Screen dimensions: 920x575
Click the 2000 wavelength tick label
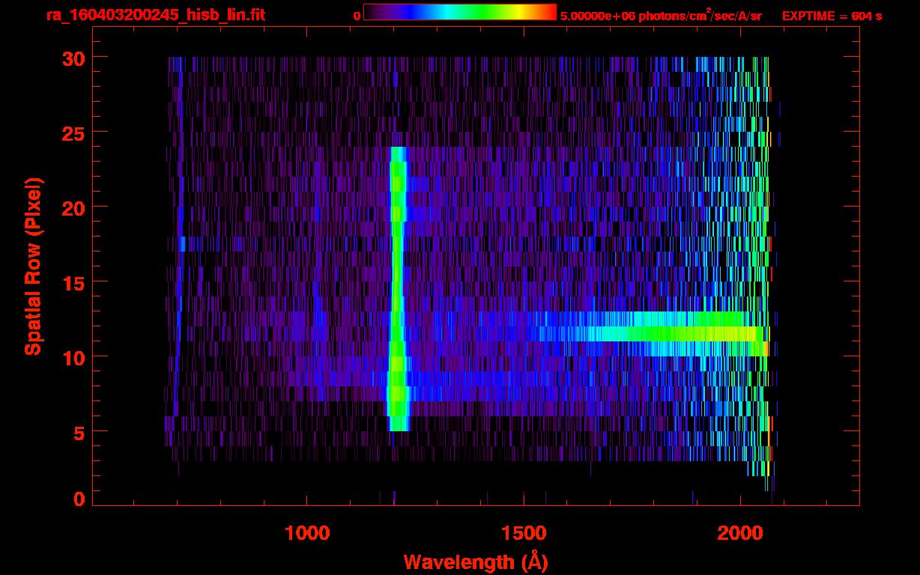740,532
